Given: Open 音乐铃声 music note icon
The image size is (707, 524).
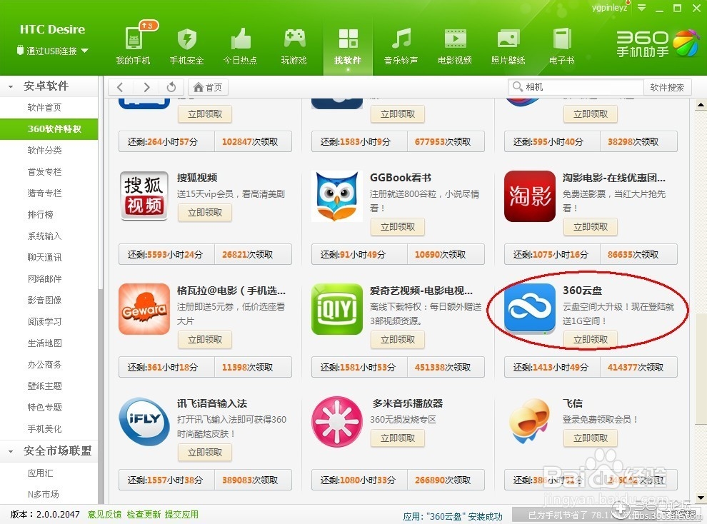Looking at the screenshot, I should point(401,45).
